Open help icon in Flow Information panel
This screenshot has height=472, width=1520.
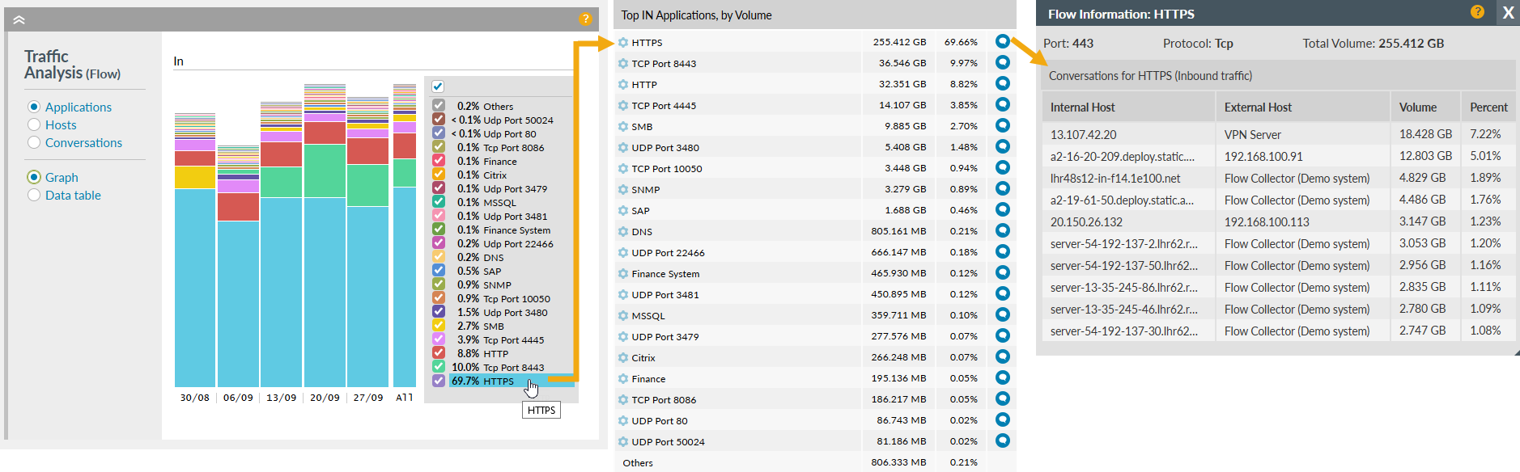coord(1477,12)
